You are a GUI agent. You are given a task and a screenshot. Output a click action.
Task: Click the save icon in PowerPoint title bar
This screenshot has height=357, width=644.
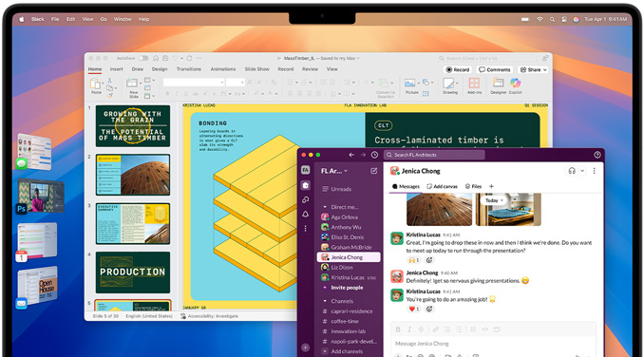[165, 58]
